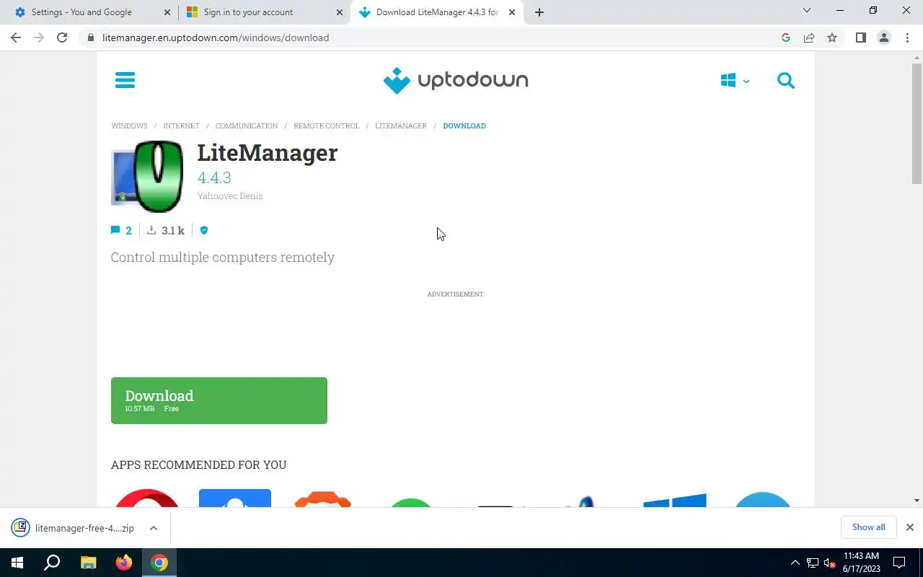
Task: Click scrollbar up arrow
Action: coord(917,57)
